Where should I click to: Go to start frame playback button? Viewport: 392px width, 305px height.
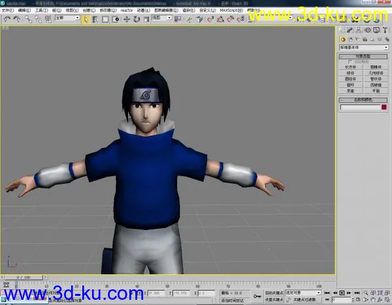[x=327, y=293]
